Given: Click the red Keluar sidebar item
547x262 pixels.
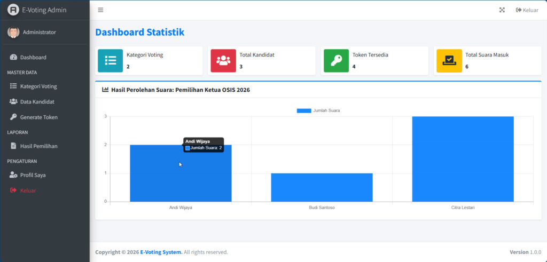Looking at the screenshot, I should 28,190.
